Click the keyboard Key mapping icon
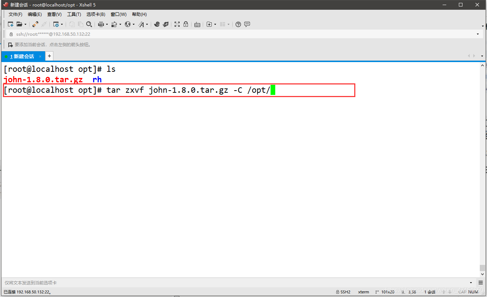This screenshot has width=487, height=297. click(x=197, y=24)
